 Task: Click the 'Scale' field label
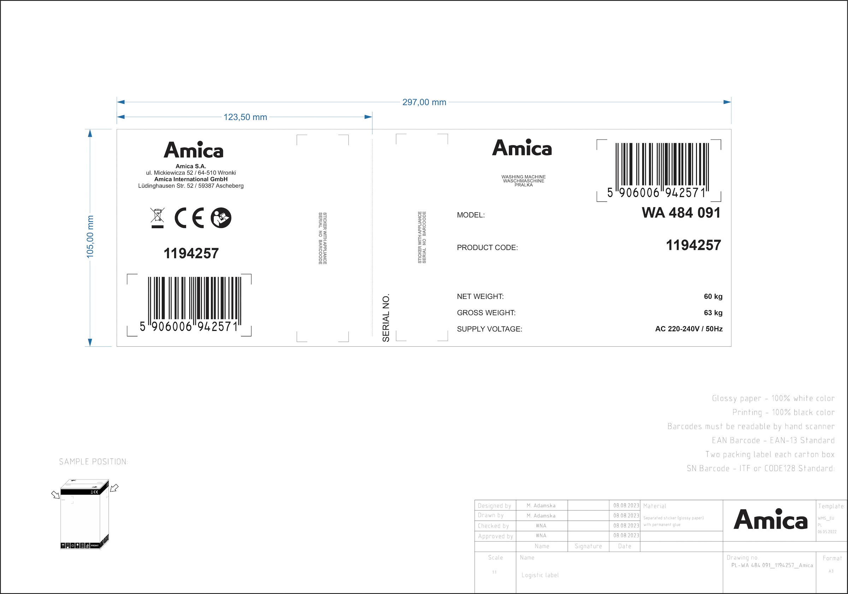tap(495, 558)
